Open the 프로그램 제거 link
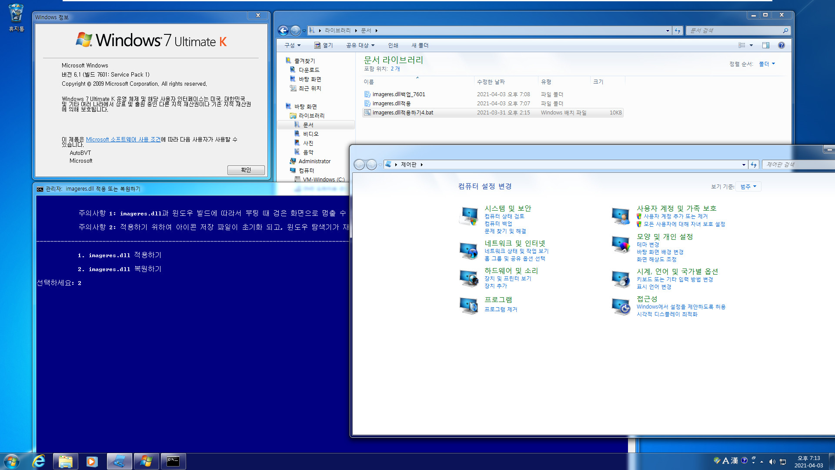Viewport: 835px width, 470px height. (x=501, y=309)
